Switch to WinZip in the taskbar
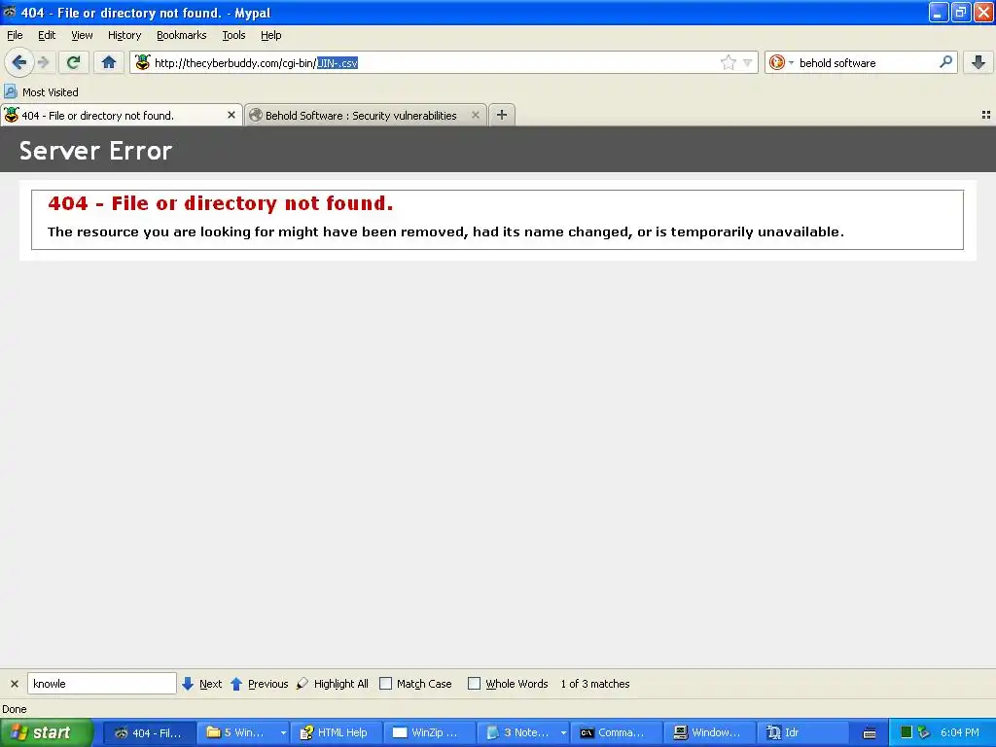This screenshot has height=747, width=996. click(x=430, y=732)
